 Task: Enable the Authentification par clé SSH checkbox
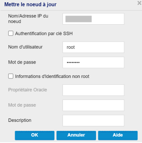coord(11,33)
